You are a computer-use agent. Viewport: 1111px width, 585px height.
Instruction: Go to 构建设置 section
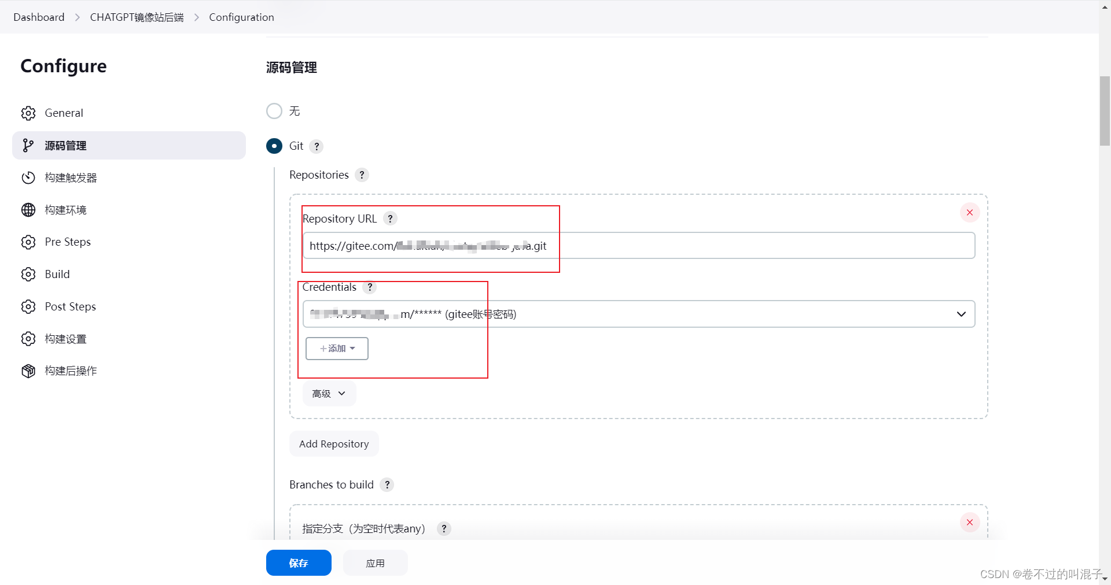point(128,339)
